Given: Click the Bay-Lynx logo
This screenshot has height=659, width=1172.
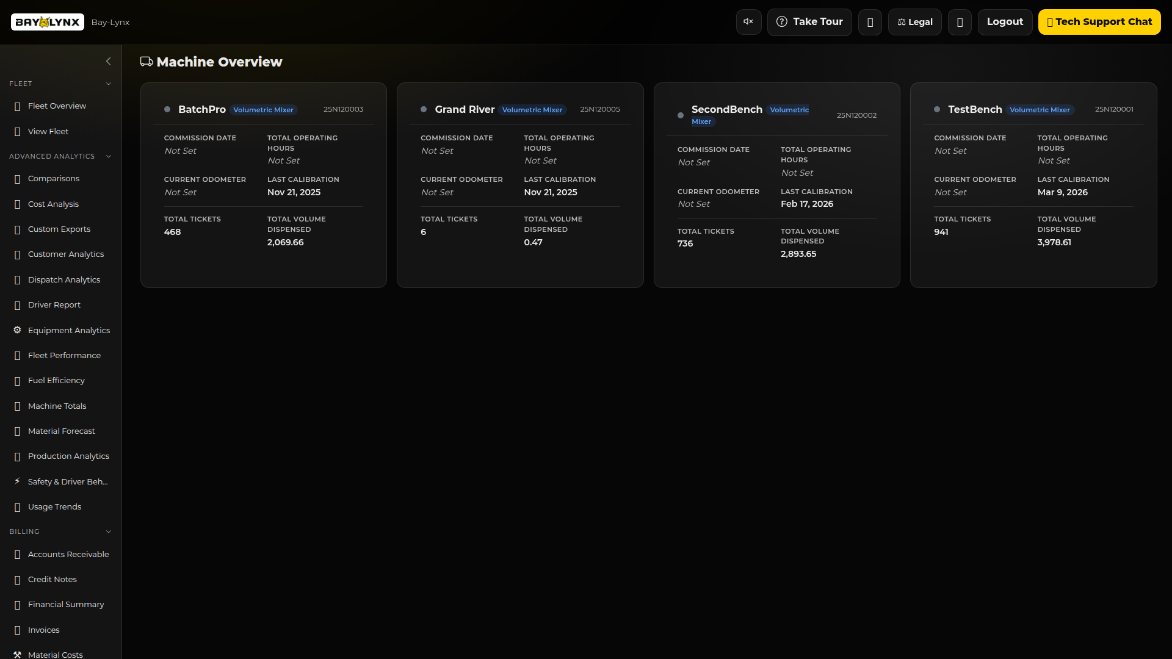Looking at the screenshot, I should [x=48, y=22].
